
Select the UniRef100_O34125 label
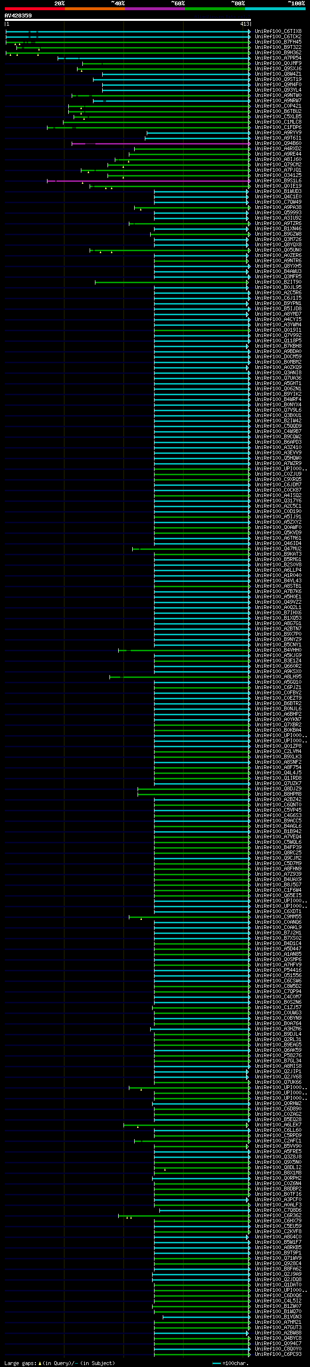pos(278,175)
